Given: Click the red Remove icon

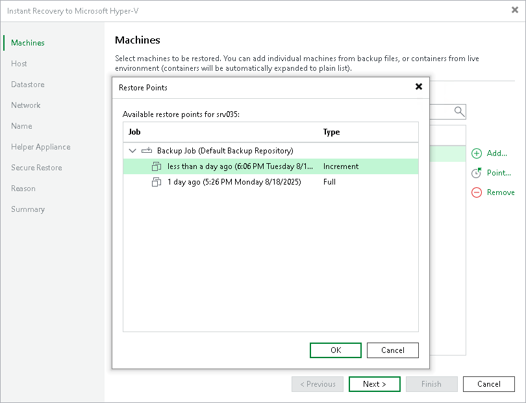Looking at the screenshot, I should coord(475,192).
